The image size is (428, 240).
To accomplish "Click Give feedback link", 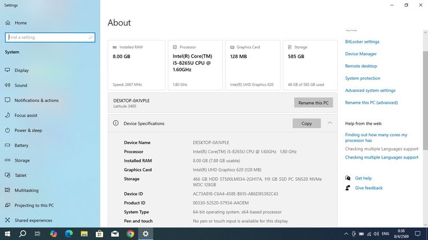I will 369,188.
